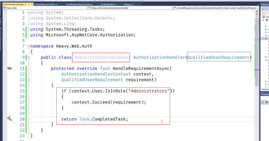Click the AdministratorsHandler class name

coord(101,57)
